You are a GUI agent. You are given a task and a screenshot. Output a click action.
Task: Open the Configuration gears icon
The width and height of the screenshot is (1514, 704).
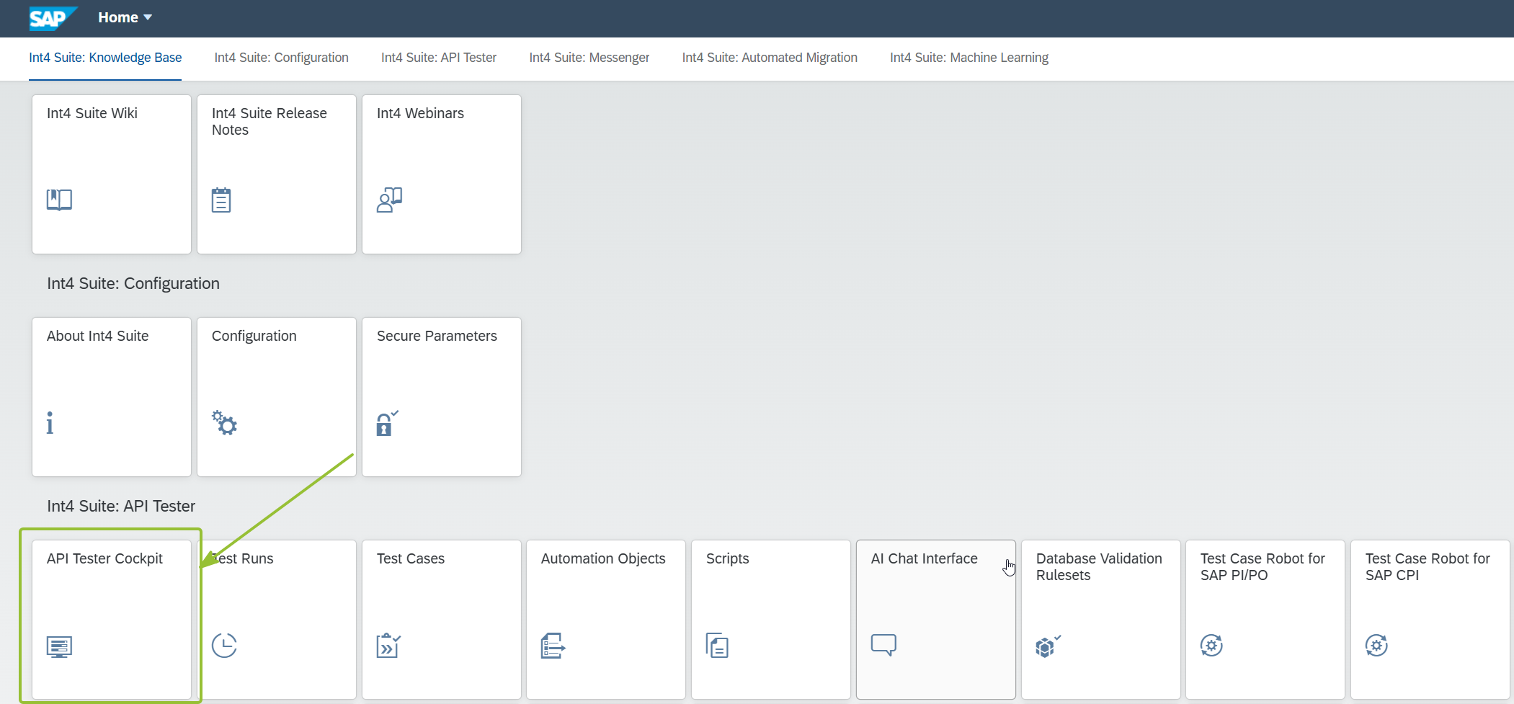point(224,423)
